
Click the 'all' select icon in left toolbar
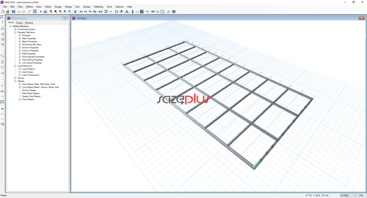(3, 108)
